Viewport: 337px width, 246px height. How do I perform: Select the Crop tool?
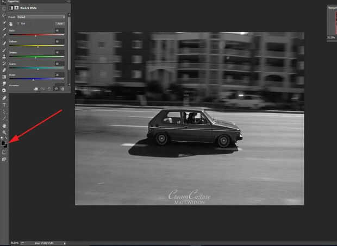pos(4,29)
